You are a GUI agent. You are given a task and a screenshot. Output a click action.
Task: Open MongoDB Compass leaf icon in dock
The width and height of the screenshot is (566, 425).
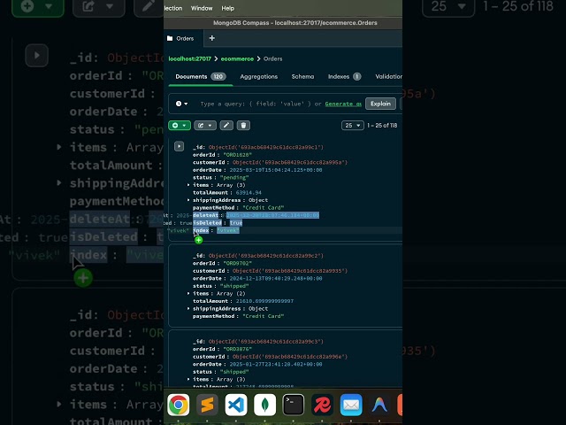coord(264,405)
